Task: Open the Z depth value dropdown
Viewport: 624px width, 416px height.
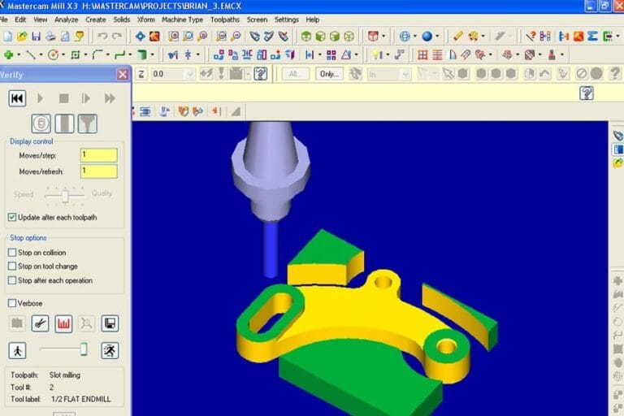Action: [189, 74]
